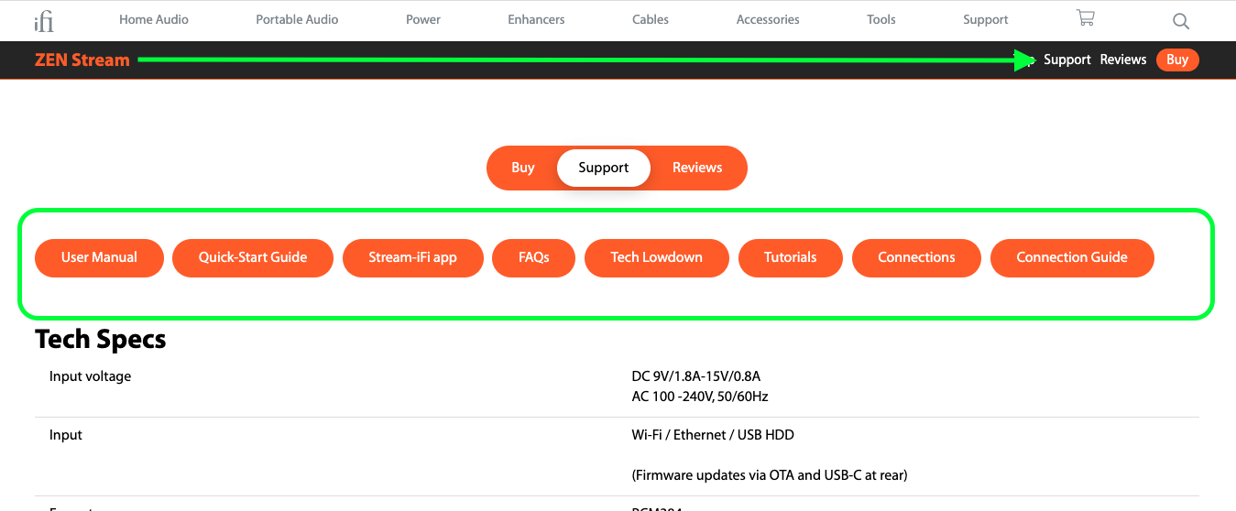Click Reviews link in the dark bar
Viewport: 1236px width, 511px height.
[1123, 60]
